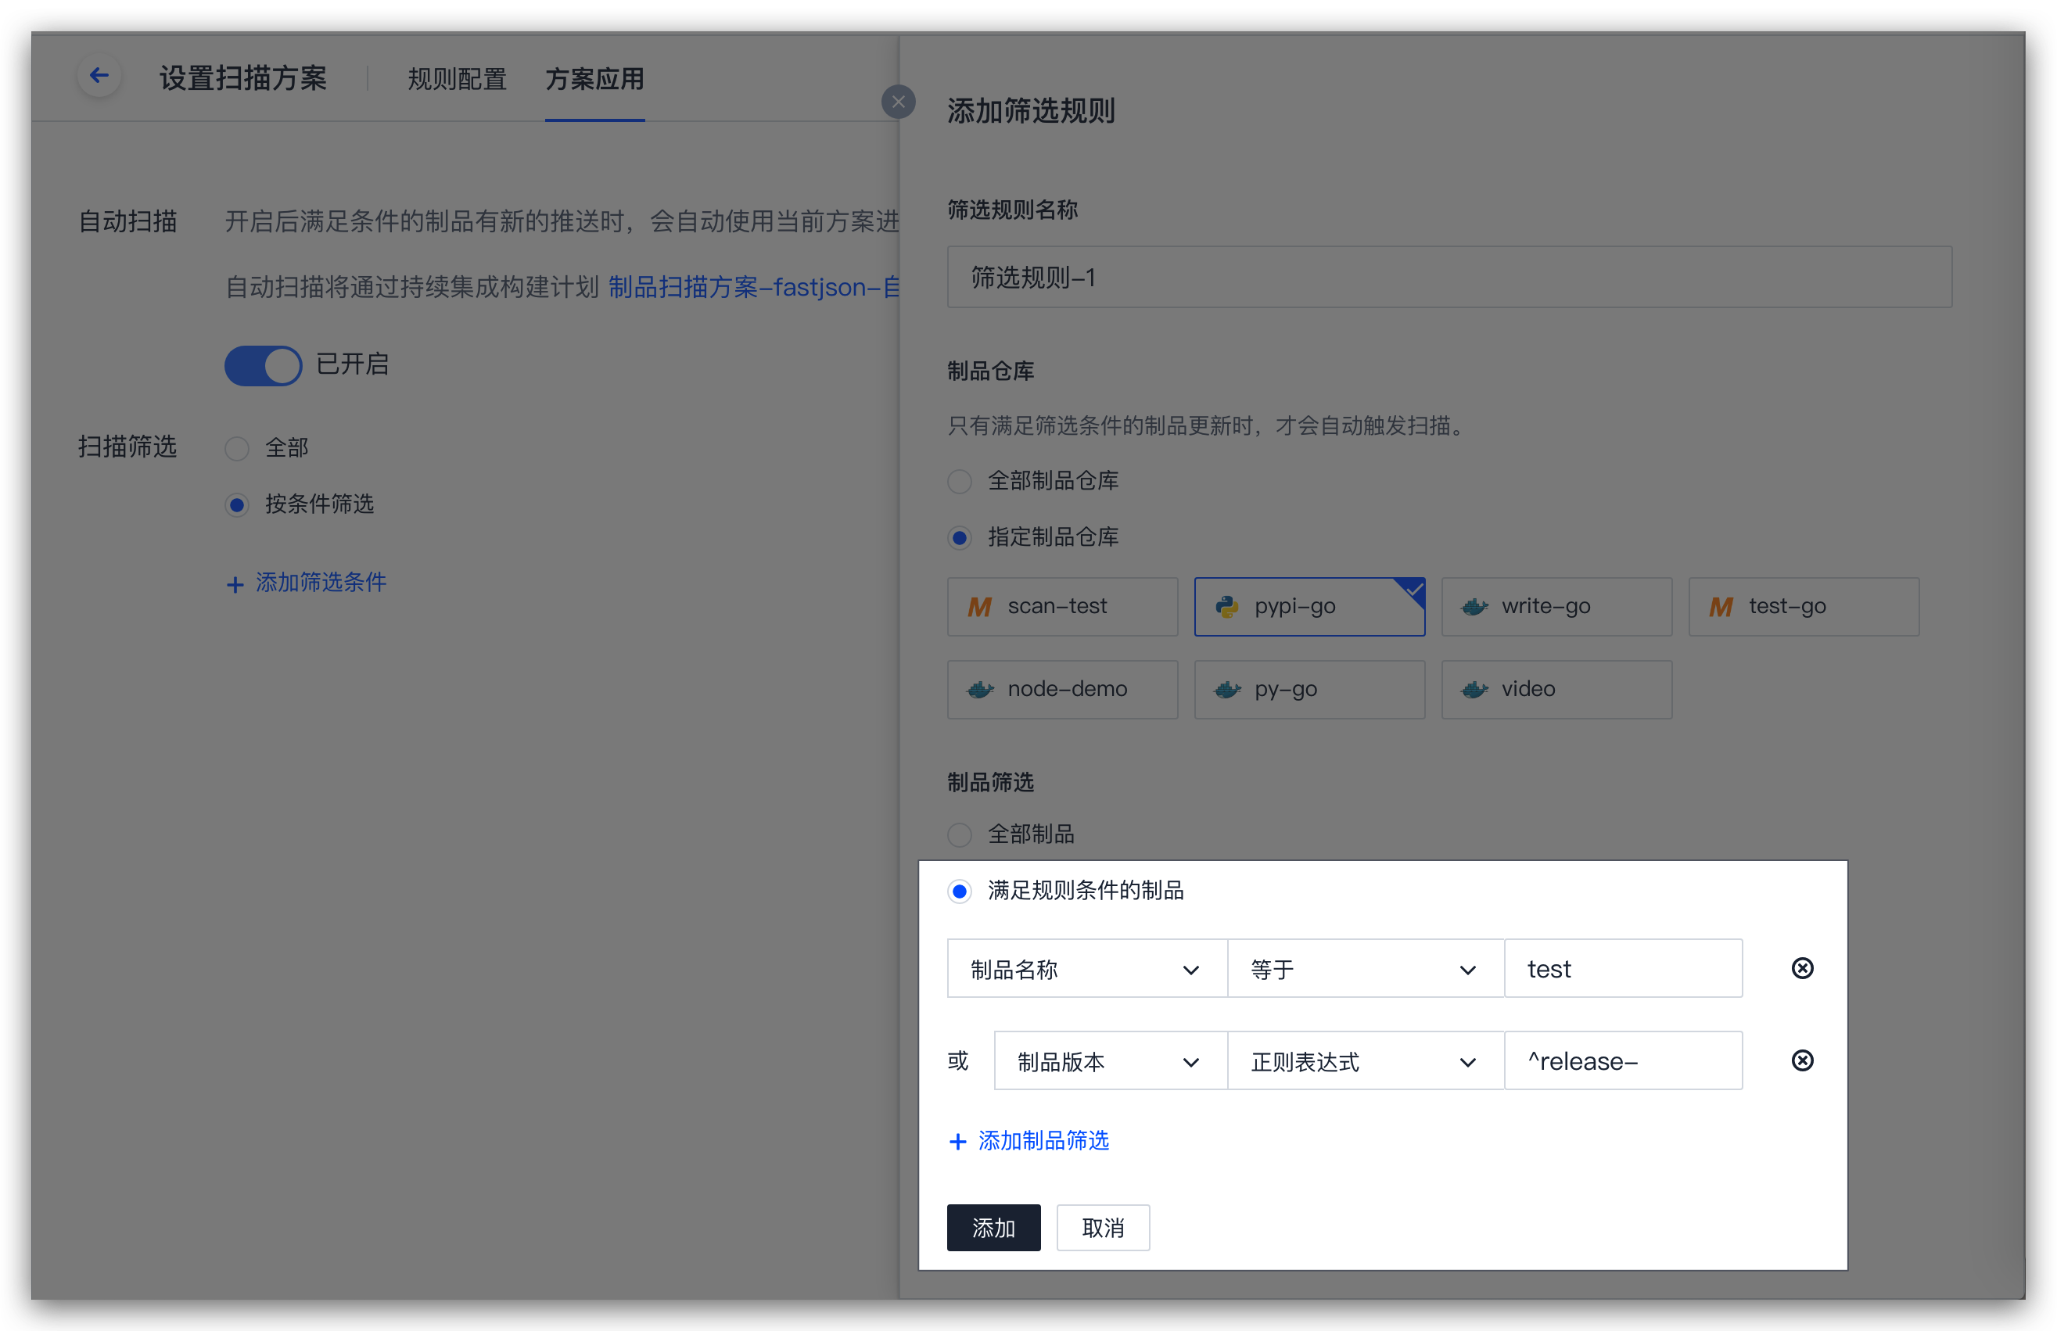Deselect the pypi-go repository card
Screen dimensions: 2057x1331
pyautogui.click(x=1309, y=607)
